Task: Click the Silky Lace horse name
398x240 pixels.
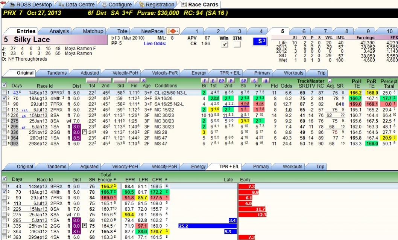Action: point(32,40)
